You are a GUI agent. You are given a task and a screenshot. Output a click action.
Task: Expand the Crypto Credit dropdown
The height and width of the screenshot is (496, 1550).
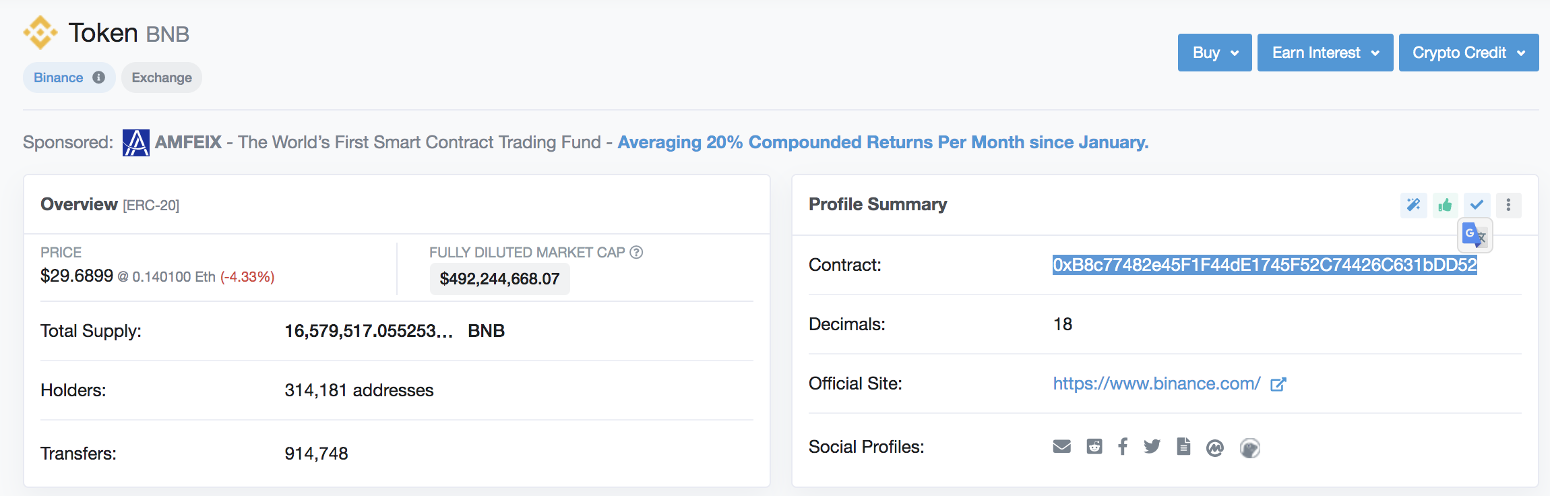tap(1468, 53)
